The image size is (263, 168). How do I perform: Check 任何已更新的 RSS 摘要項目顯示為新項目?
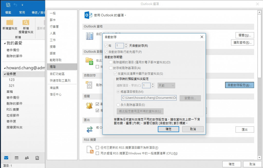coord(97,147)
